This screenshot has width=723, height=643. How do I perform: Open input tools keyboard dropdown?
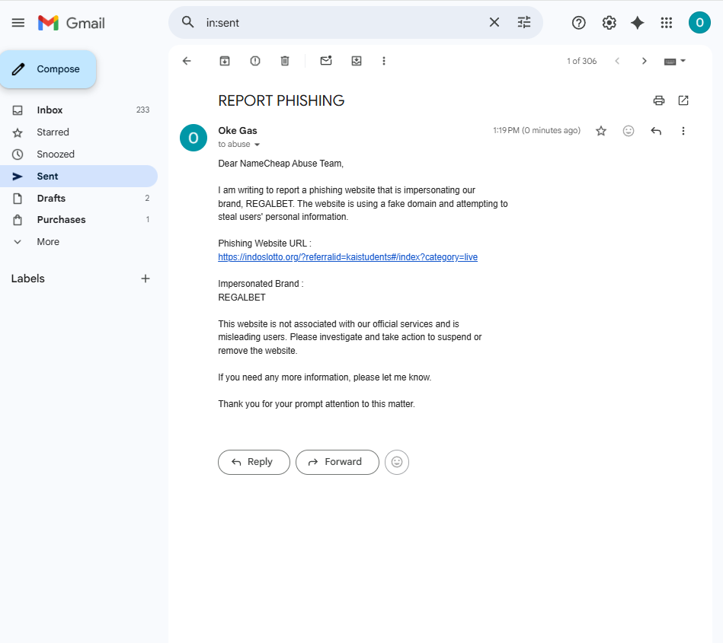click(x=675, y=61)
